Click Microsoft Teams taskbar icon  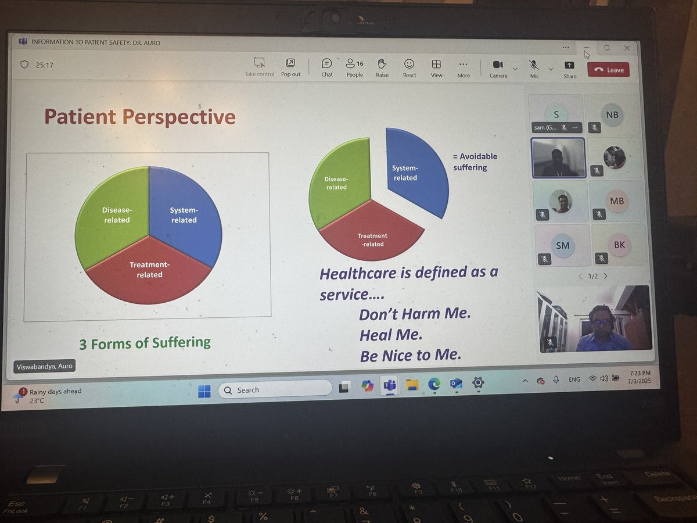click(x=389, y=385)
